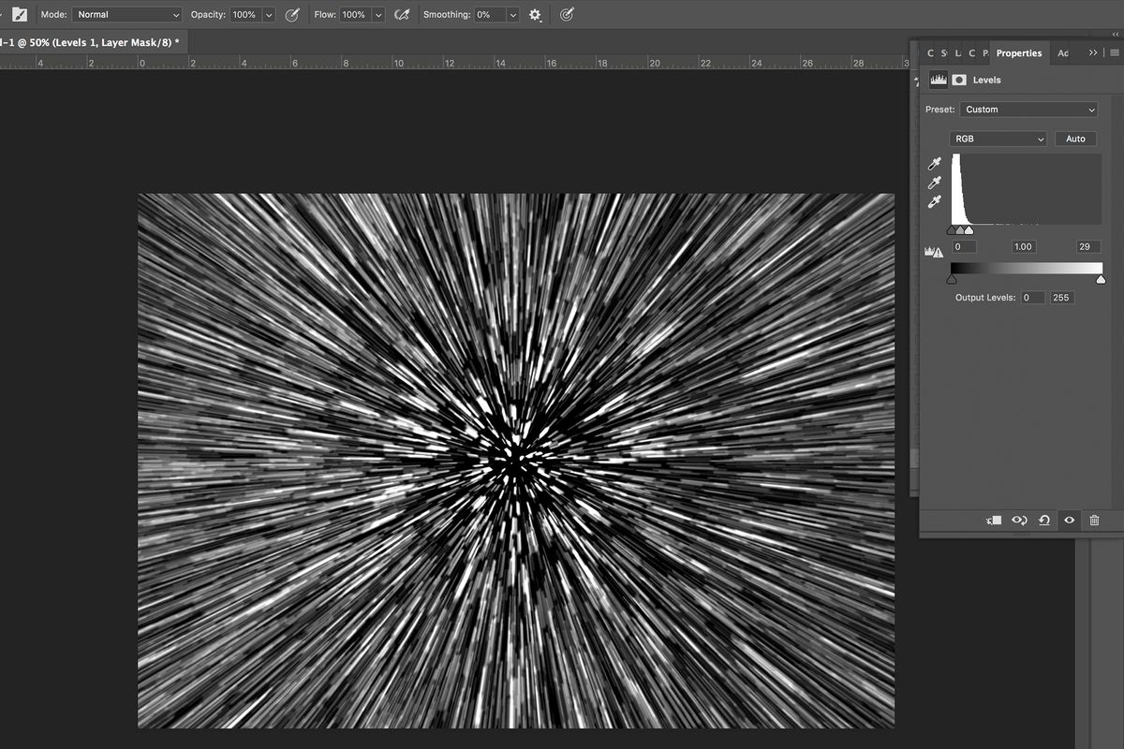The height and width of the screenshot is (749, 1124).
Task: Open the RGB channel dropdown
Action: [998, 139]
